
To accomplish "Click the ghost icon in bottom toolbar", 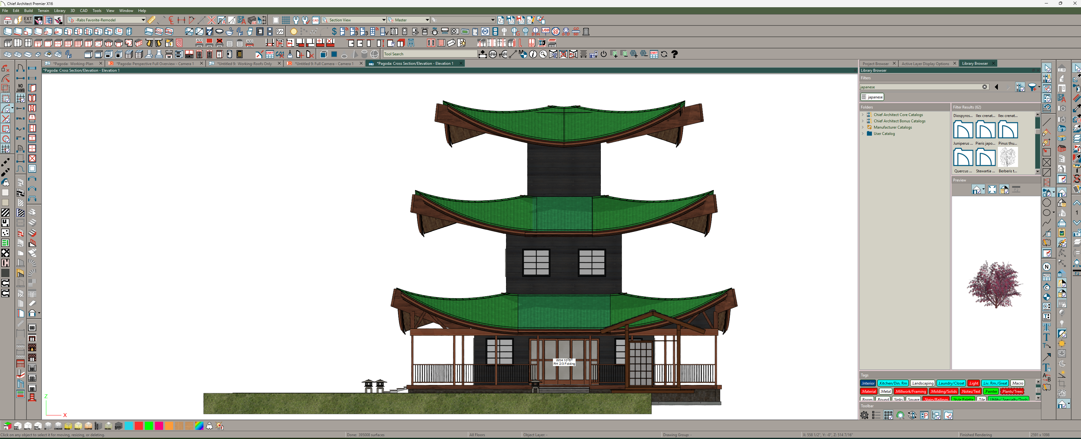I will pos(209,426).
